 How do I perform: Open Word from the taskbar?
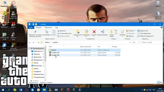click(x=20, y=90)
